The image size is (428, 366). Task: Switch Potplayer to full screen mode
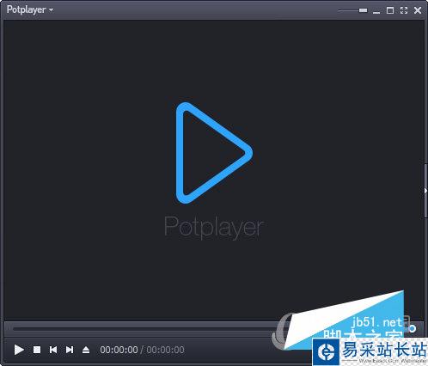[404, 10]
